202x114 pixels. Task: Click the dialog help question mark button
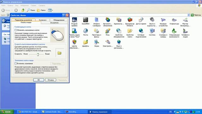coord(64,15)
